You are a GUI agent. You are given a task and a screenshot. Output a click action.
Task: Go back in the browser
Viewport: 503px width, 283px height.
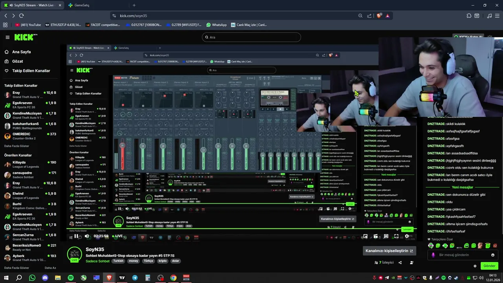[x=6, y=16]
